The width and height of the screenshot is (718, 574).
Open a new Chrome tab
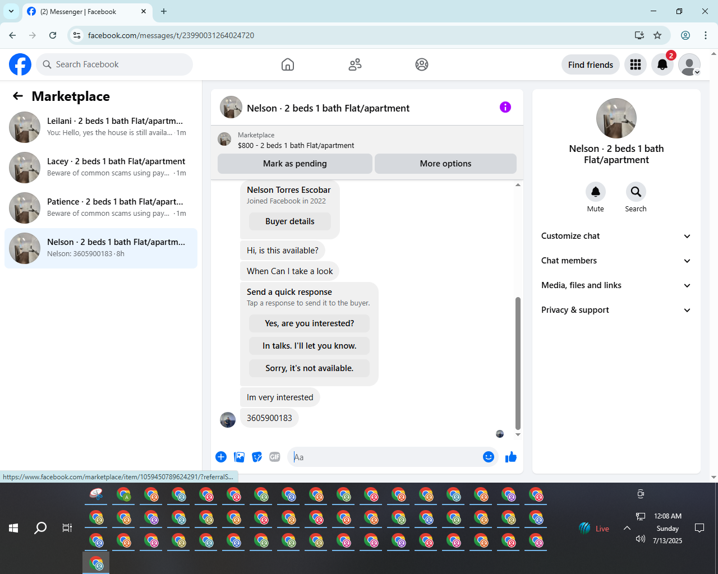[x=164, y=11]
